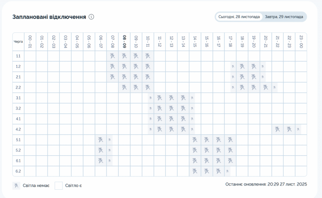
Task: Click the Світла немає legend icon
Action: [x=16, y=186]
